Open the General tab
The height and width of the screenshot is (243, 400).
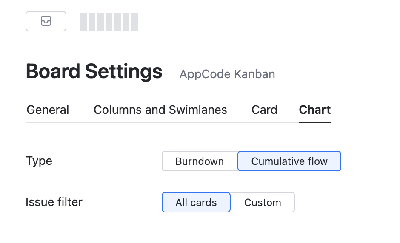click(x=48, y=110)
